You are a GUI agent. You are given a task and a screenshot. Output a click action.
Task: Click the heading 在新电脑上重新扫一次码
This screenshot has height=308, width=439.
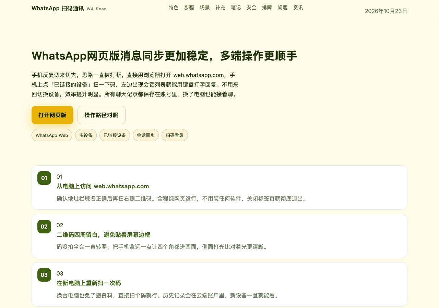(x=89, y=283)
